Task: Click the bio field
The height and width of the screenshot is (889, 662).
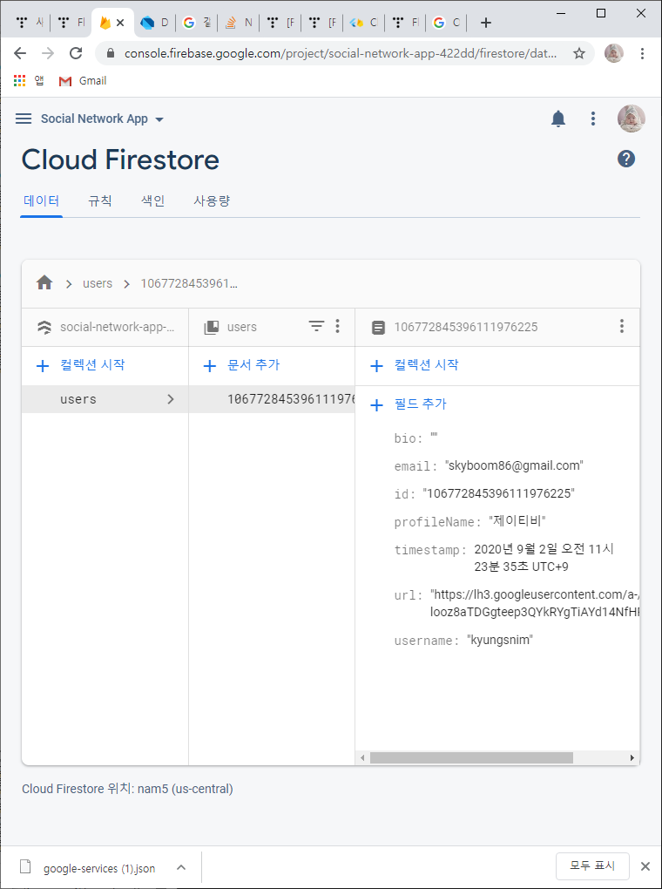Action: 416,438
